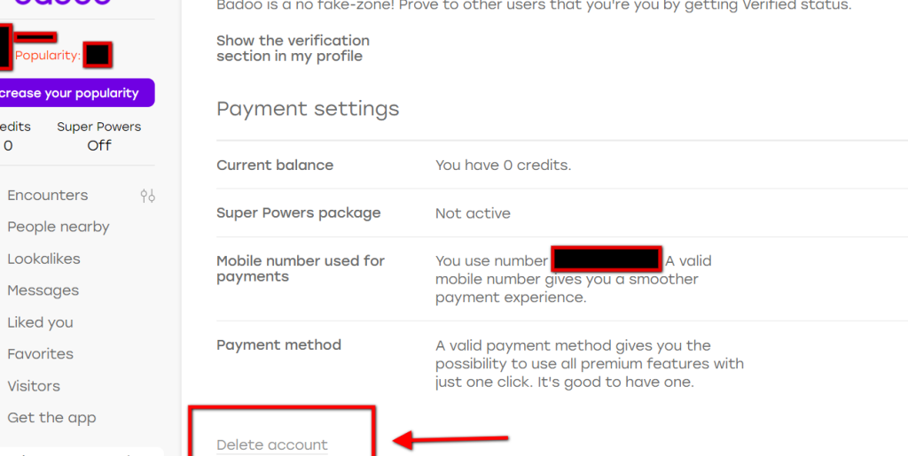The height and width of the screenshot is (456, 908).
Task: Click the Badoo logo
Action: (62, 4)
